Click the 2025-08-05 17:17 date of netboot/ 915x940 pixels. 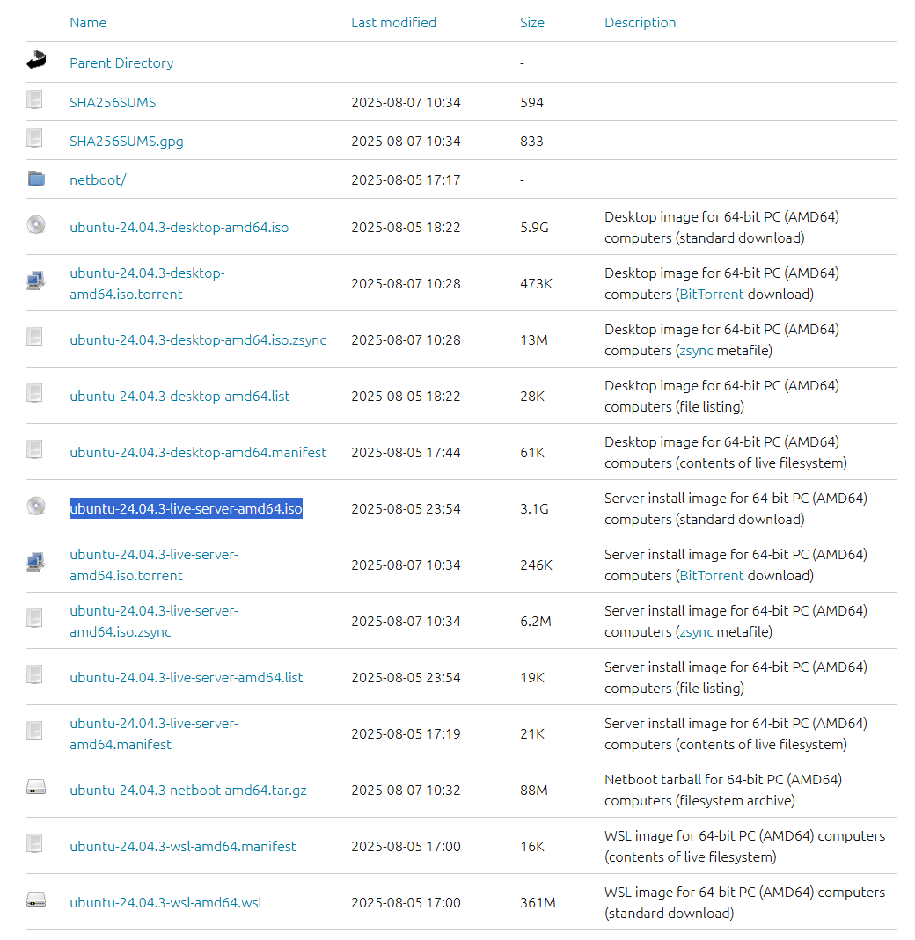(406, 180)
